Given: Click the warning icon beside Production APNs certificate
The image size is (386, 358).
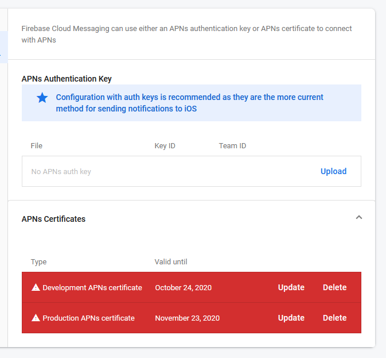Looking at the screenshot, I should 36,318.
